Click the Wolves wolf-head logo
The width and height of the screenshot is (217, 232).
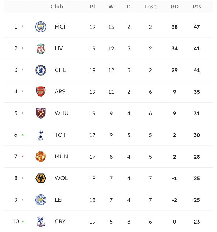tap(41, 178)
